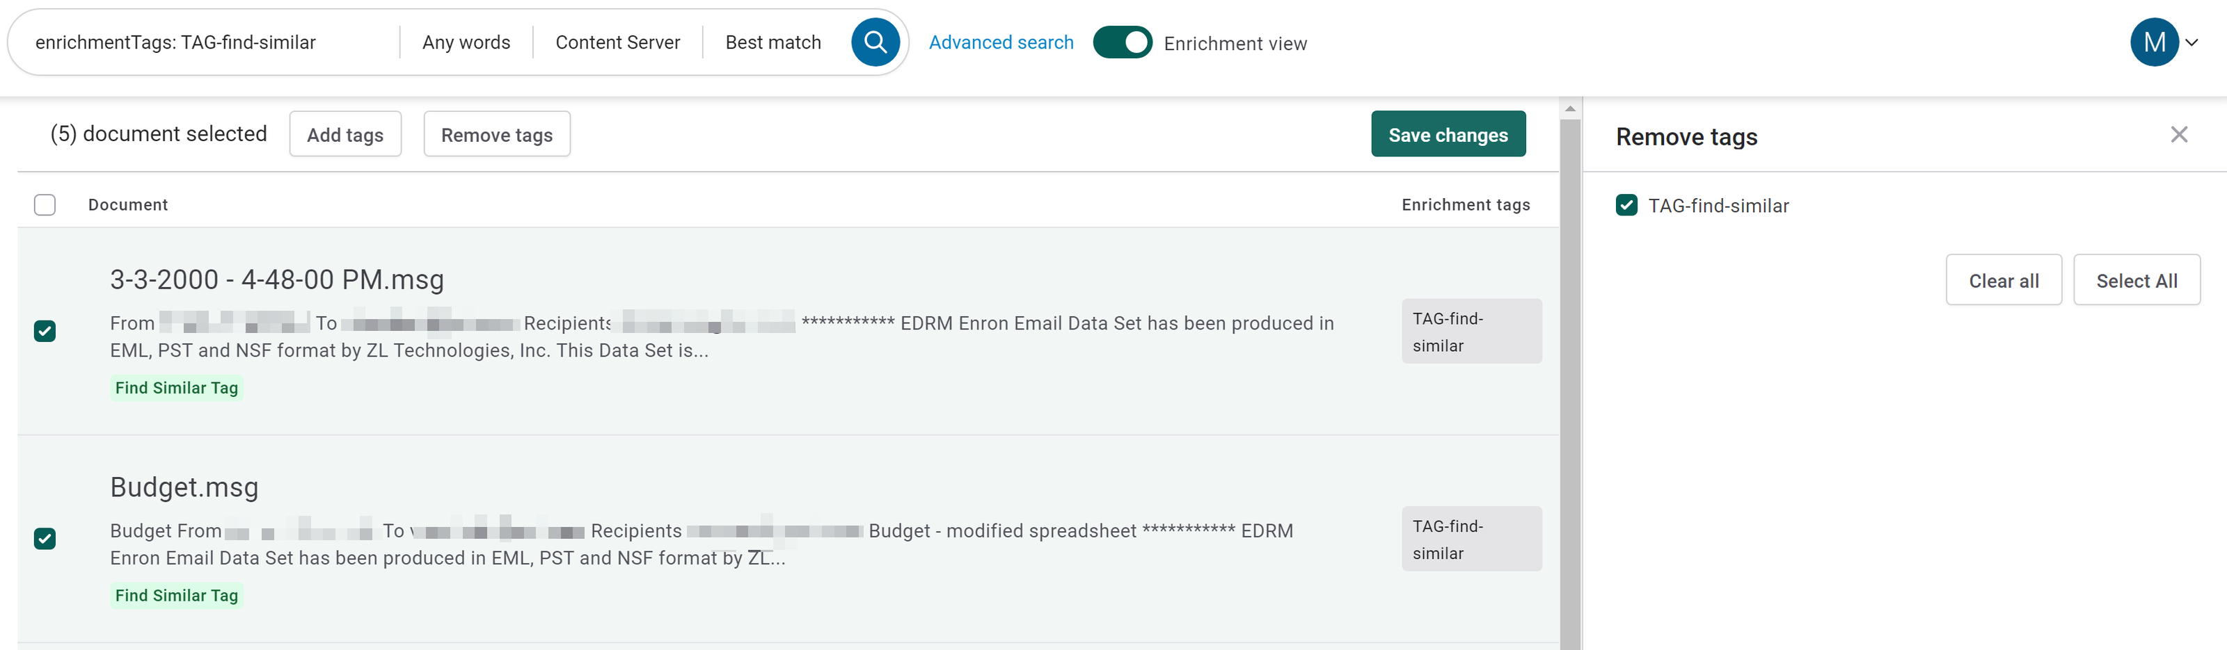
Task: Open the Best match sort dropdown
Action: (x=773, y=42)
